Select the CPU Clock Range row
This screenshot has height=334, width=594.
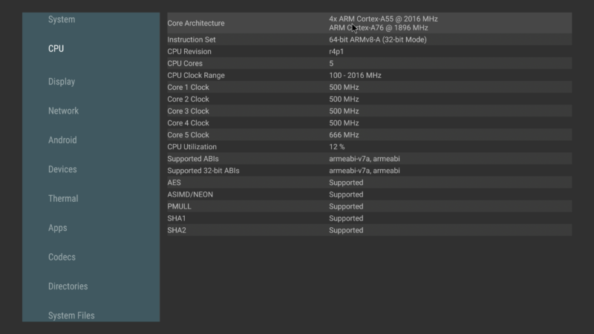pos(369,76)
